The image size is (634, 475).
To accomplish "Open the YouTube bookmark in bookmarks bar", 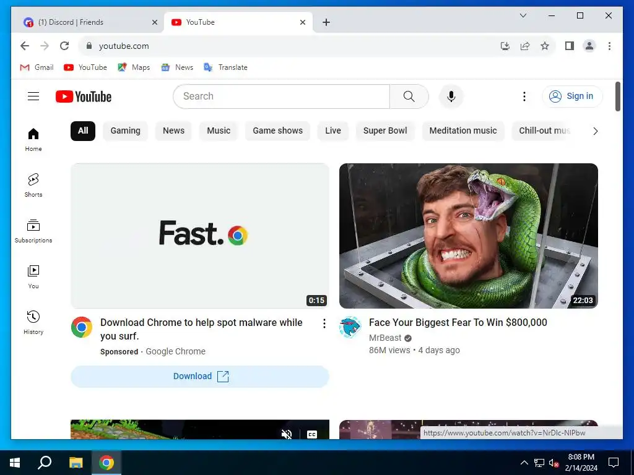I will pyautogui.click(x=85, y=67).
